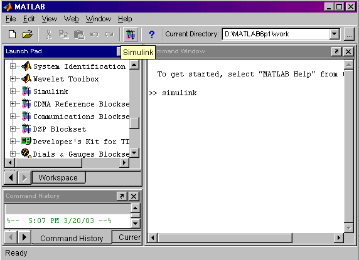Undock the Command Window with arrow icon
Viewport: 359px width, 260px height.
click(336, 51)
